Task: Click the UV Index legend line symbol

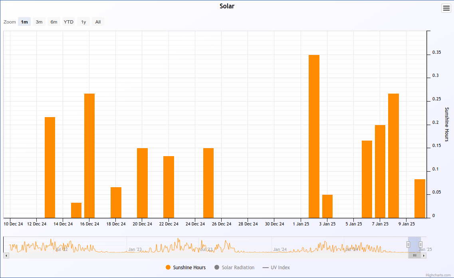Action: [266, 268]
